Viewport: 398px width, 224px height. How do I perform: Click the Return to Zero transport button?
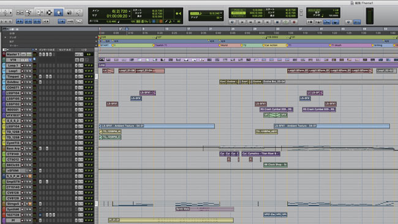[x=242, y=22]
